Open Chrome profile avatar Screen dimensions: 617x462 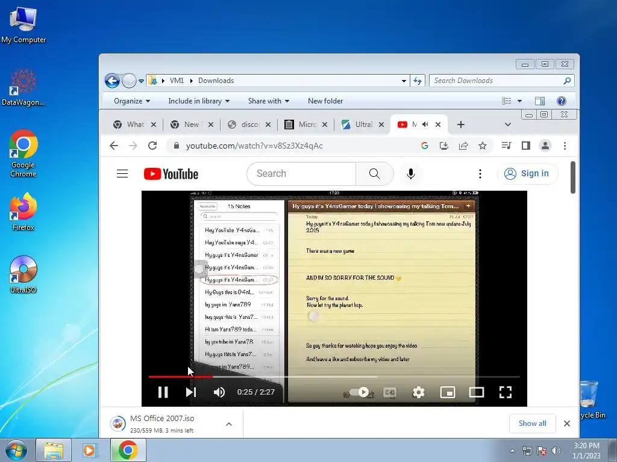(x=545, y=146)
